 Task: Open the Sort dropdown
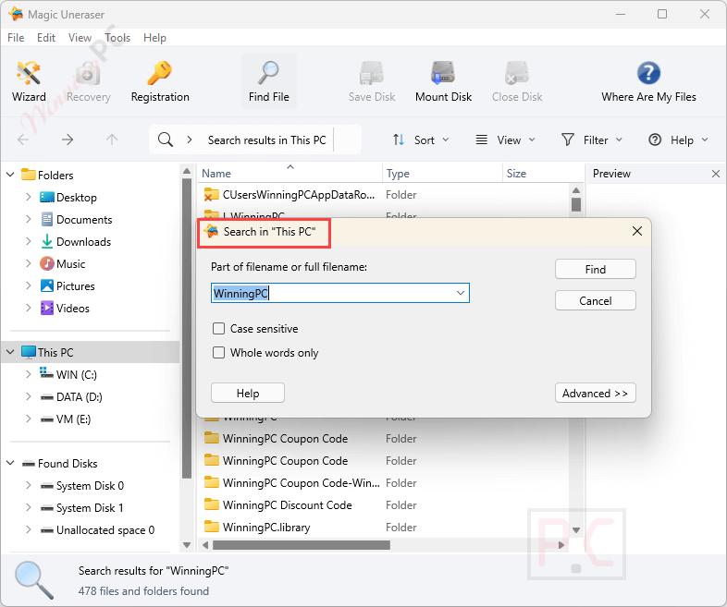pos(421,140)
